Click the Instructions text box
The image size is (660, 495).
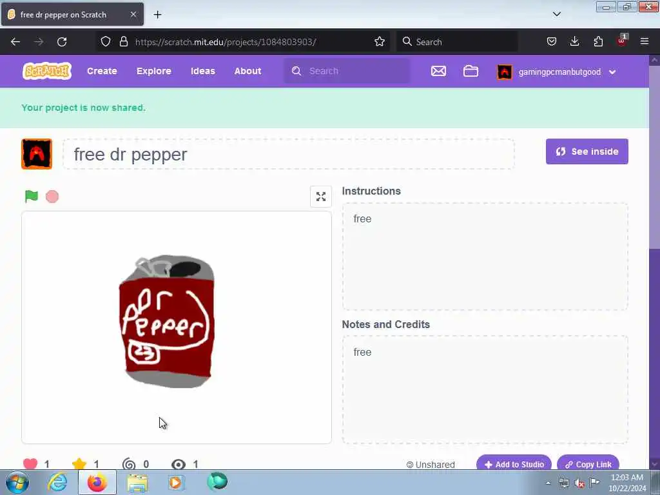[x=485, y=257]
